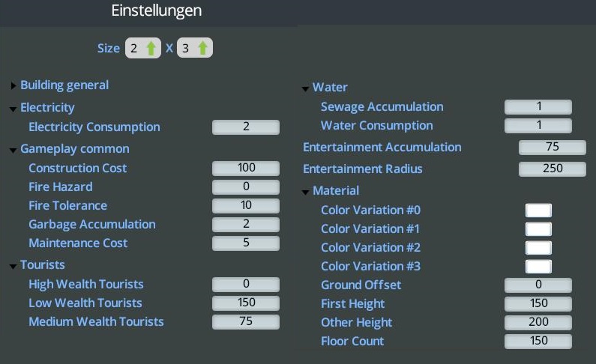Expand the Building general section
Viewport: 596px width, 364px height.
(13, 85)
